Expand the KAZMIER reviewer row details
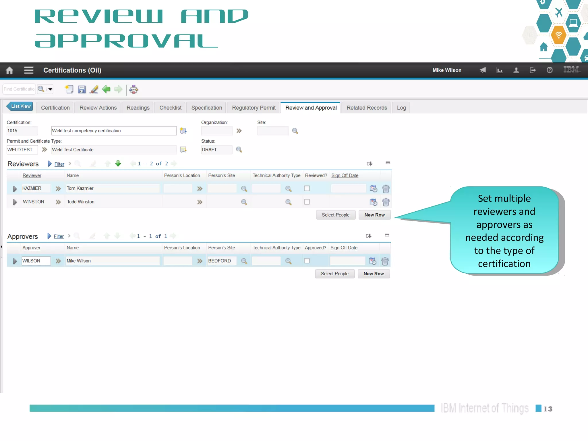The width and height of the screenshot is (588, 441). pos(15,189)
